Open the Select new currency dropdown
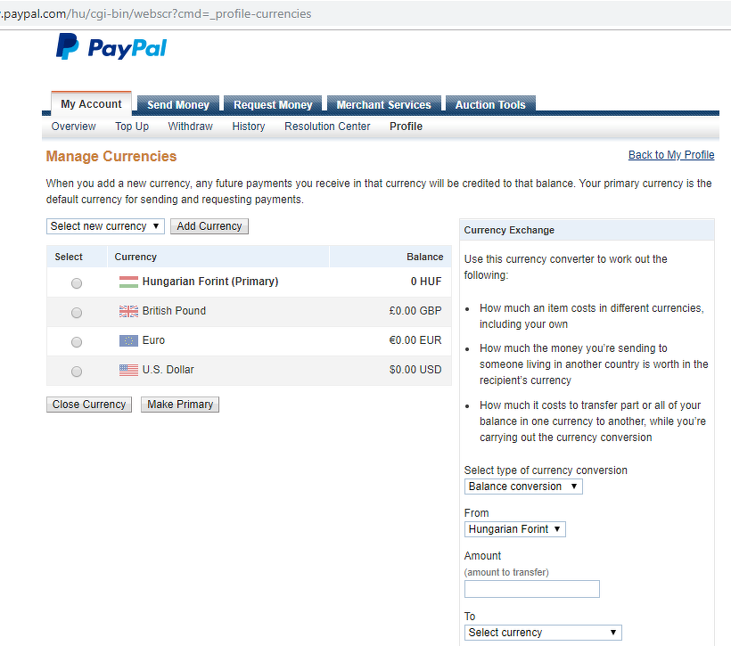This screenshot has width=731, height=646. click(105, 226)
